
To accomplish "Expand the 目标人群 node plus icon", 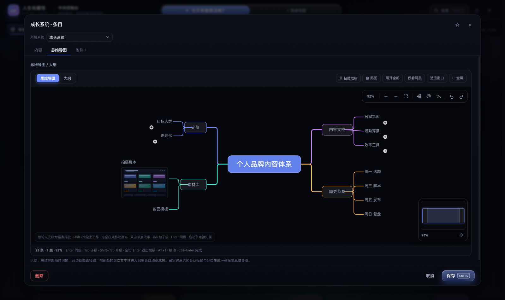I will pos(151,127).
